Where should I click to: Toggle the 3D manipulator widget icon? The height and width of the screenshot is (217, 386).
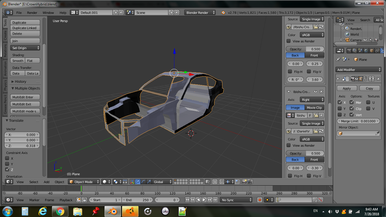click(x=132, y=182)
